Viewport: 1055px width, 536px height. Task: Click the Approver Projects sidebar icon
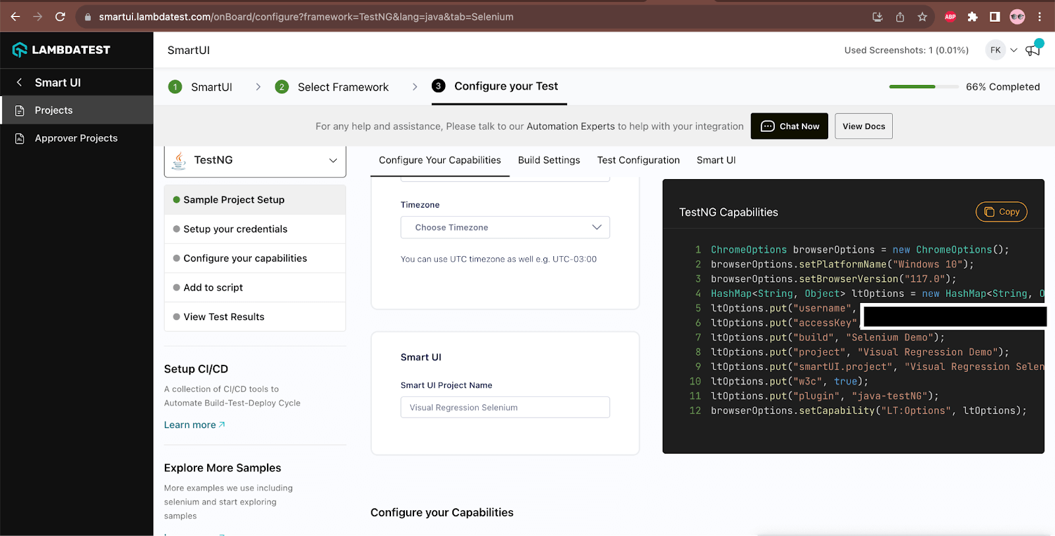click(x=20, y=138)
